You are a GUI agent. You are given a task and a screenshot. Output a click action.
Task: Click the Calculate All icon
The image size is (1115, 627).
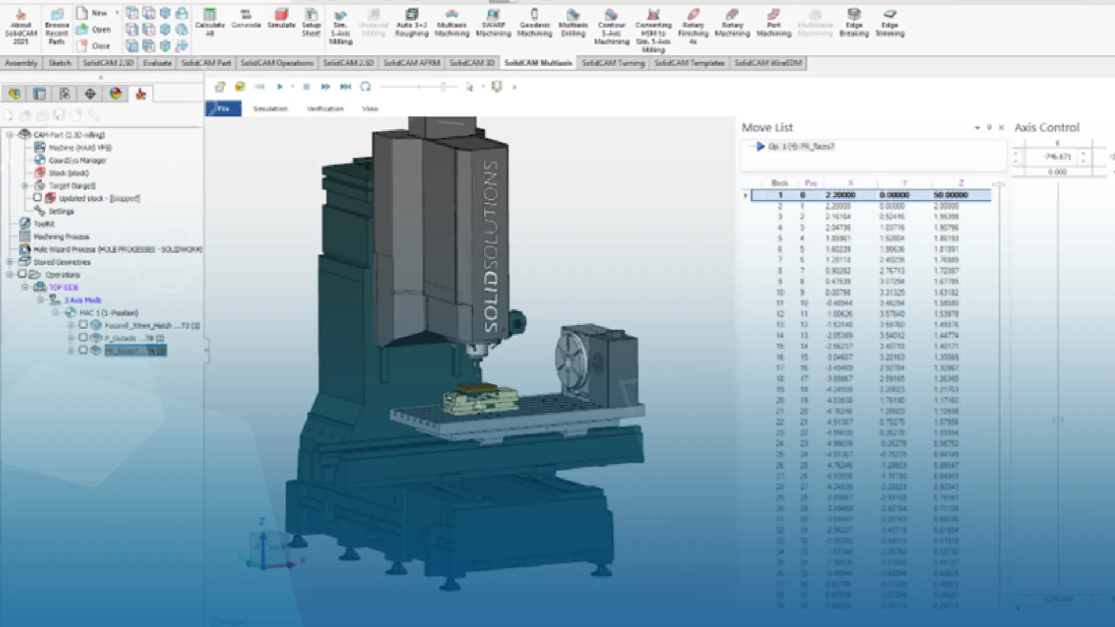(x=210, y=22)
